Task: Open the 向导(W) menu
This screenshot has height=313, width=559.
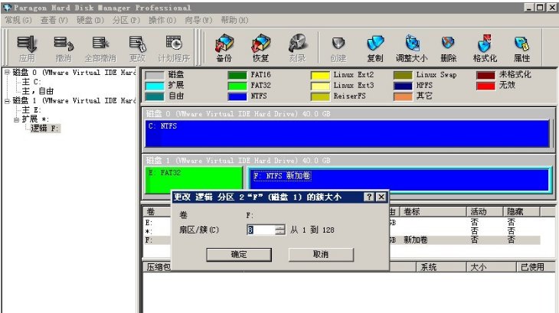Action: tap(198, 21)
